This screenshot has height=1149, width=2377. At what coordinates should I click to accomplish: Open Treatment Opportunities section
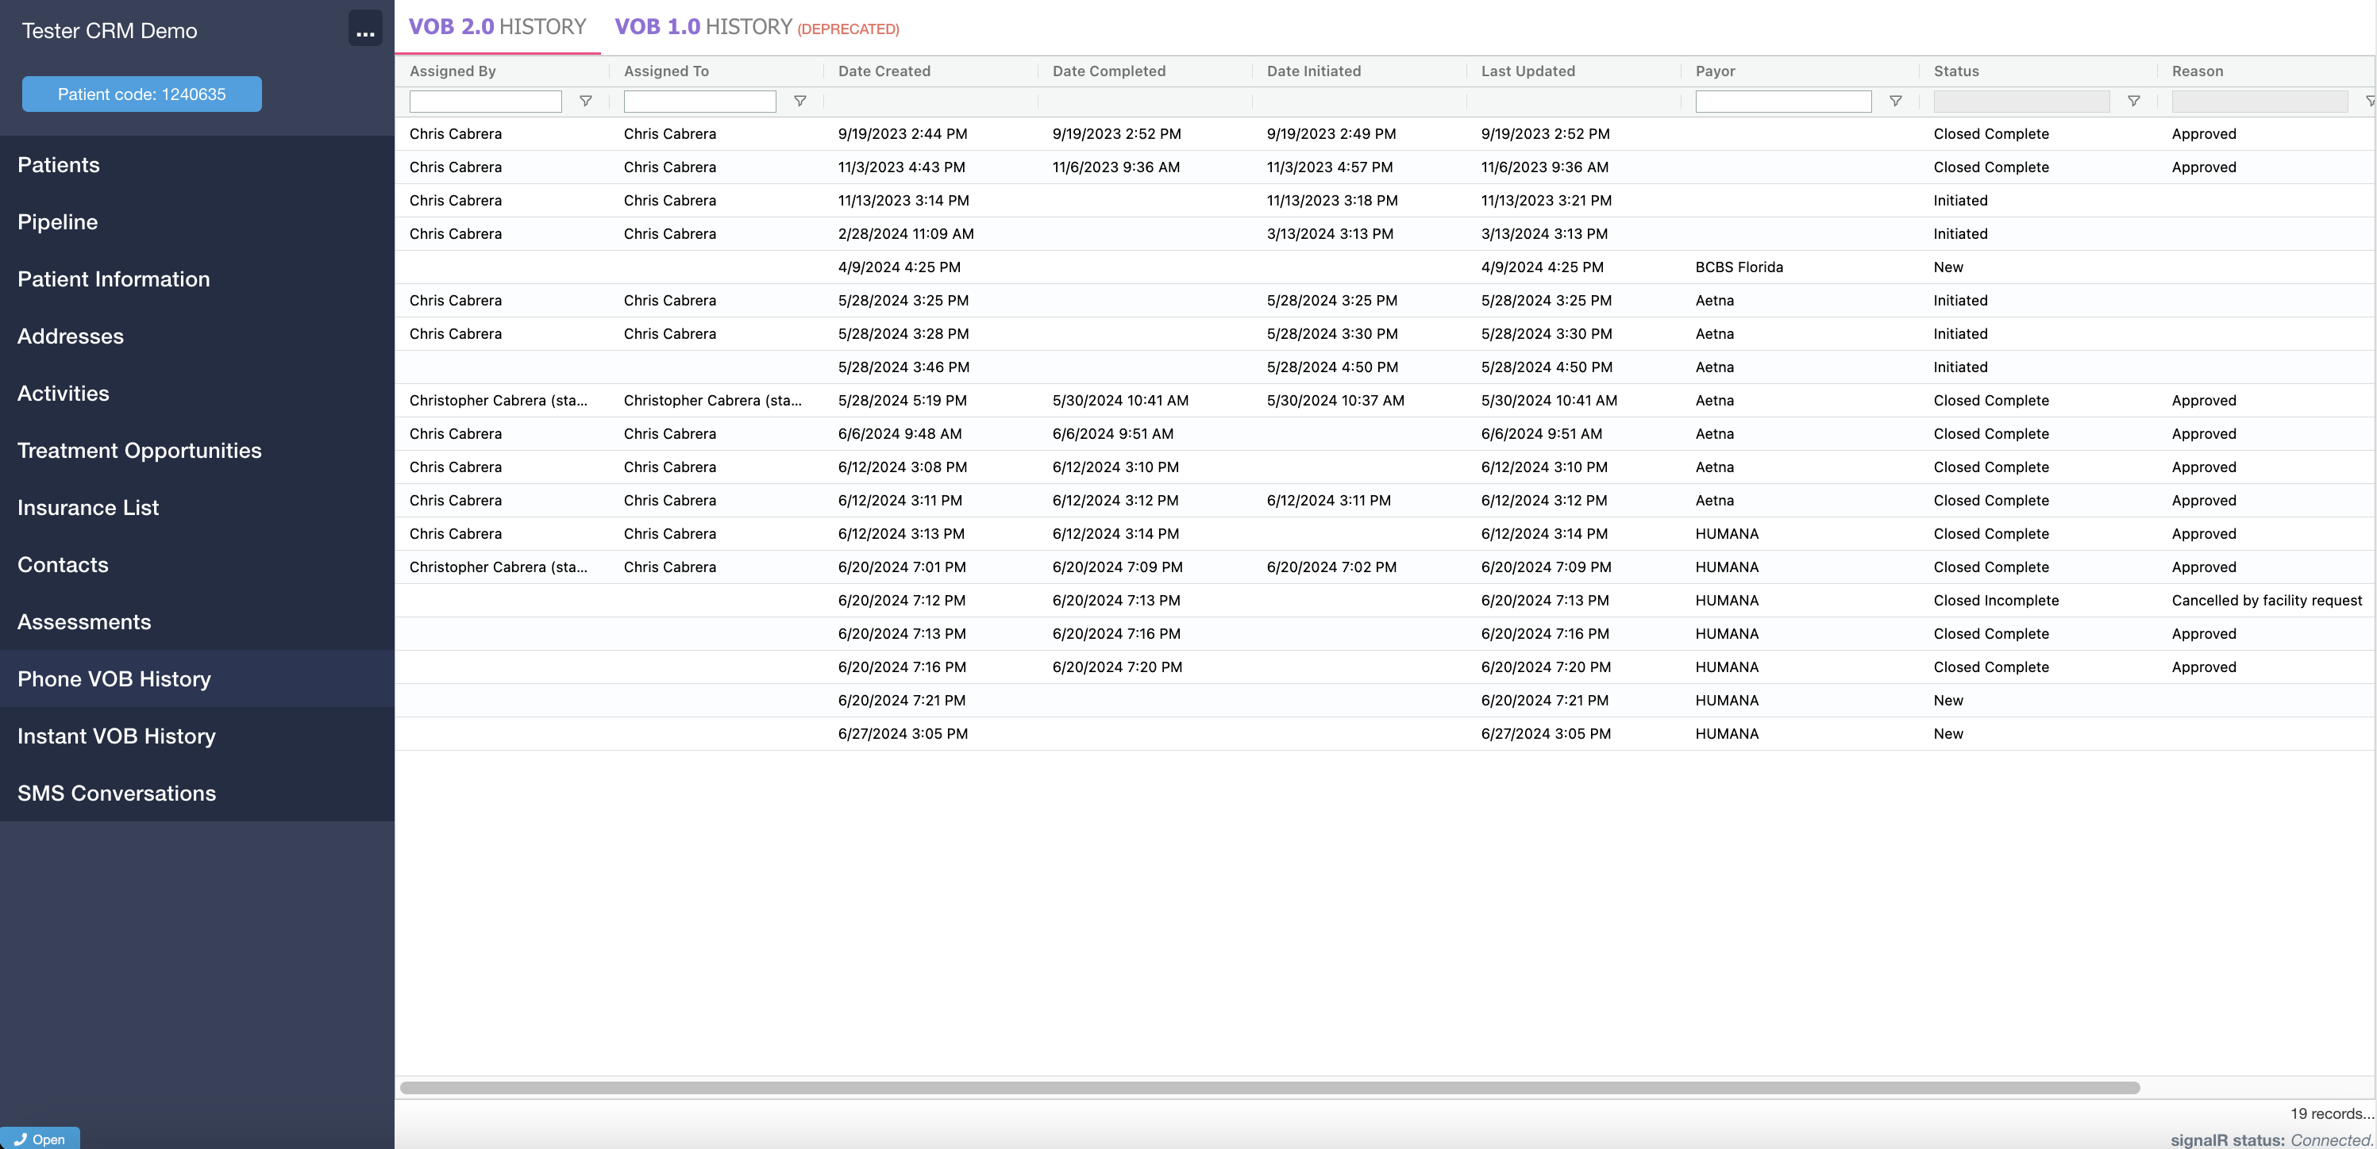[140, 450]
